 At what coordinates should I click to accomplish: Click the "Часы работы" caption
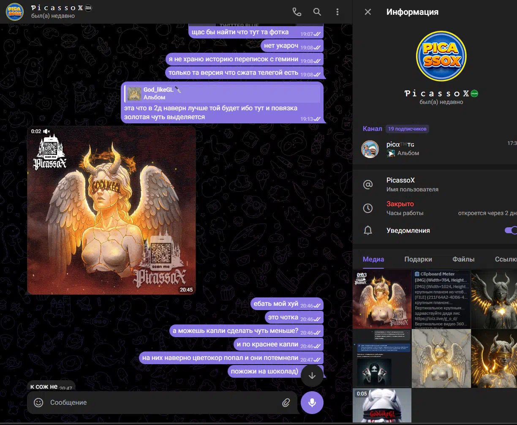[405, 213]
